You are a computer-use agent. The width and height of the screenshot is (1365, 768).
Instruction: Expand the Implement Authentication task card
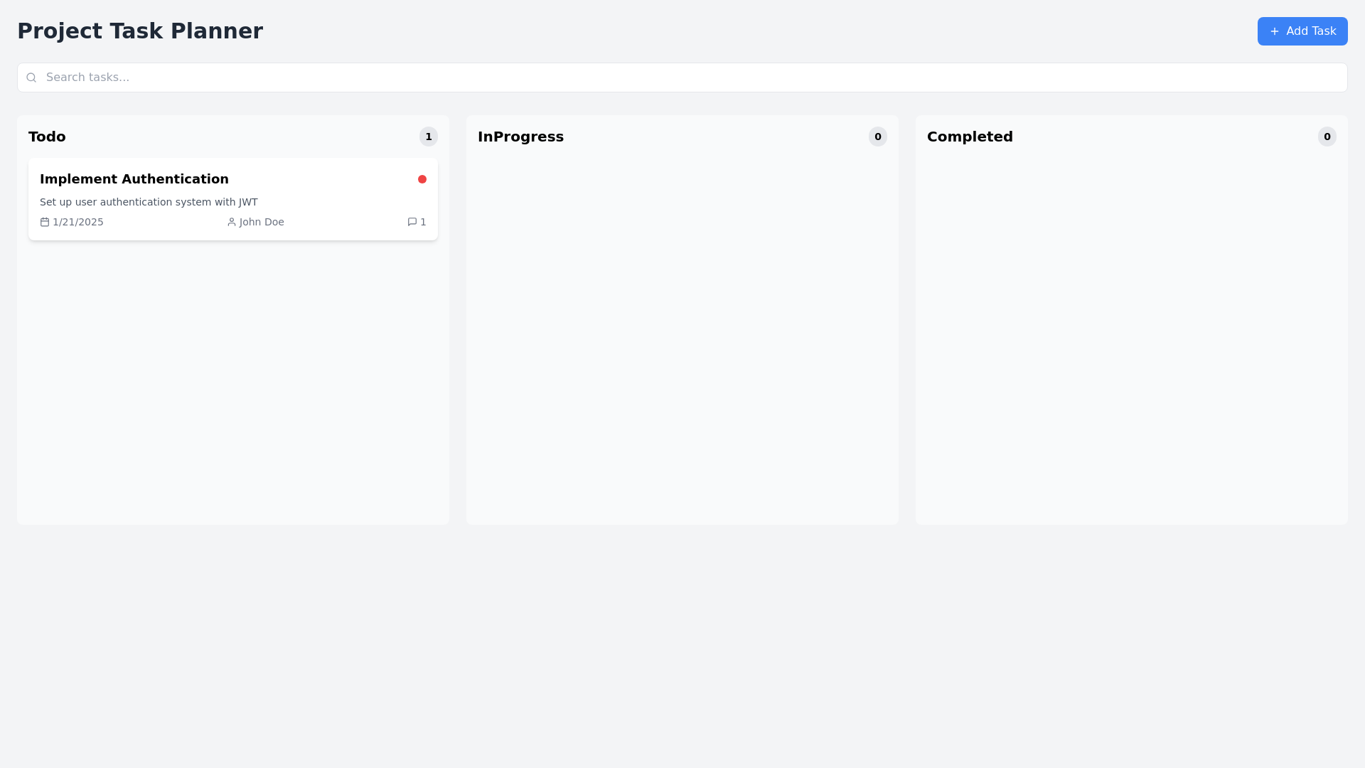[232, 199]
